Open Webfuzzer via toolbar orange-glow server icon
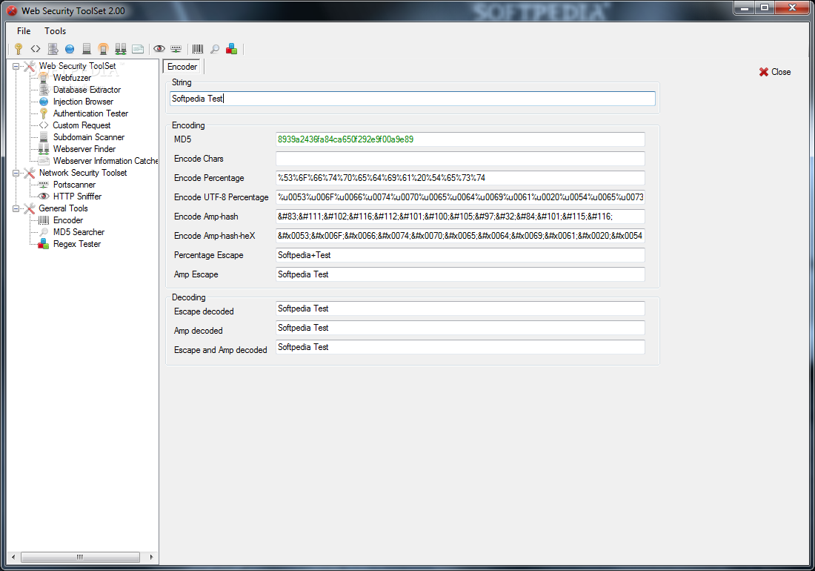 tap(104, 49)
